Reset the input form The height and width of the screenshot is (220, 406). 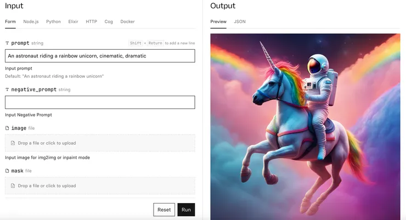click(x=164, y=210)
